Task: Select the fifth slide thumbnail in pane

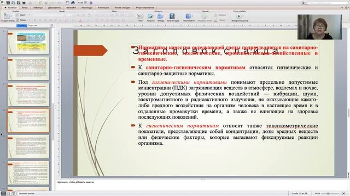Action: point(28,147)
